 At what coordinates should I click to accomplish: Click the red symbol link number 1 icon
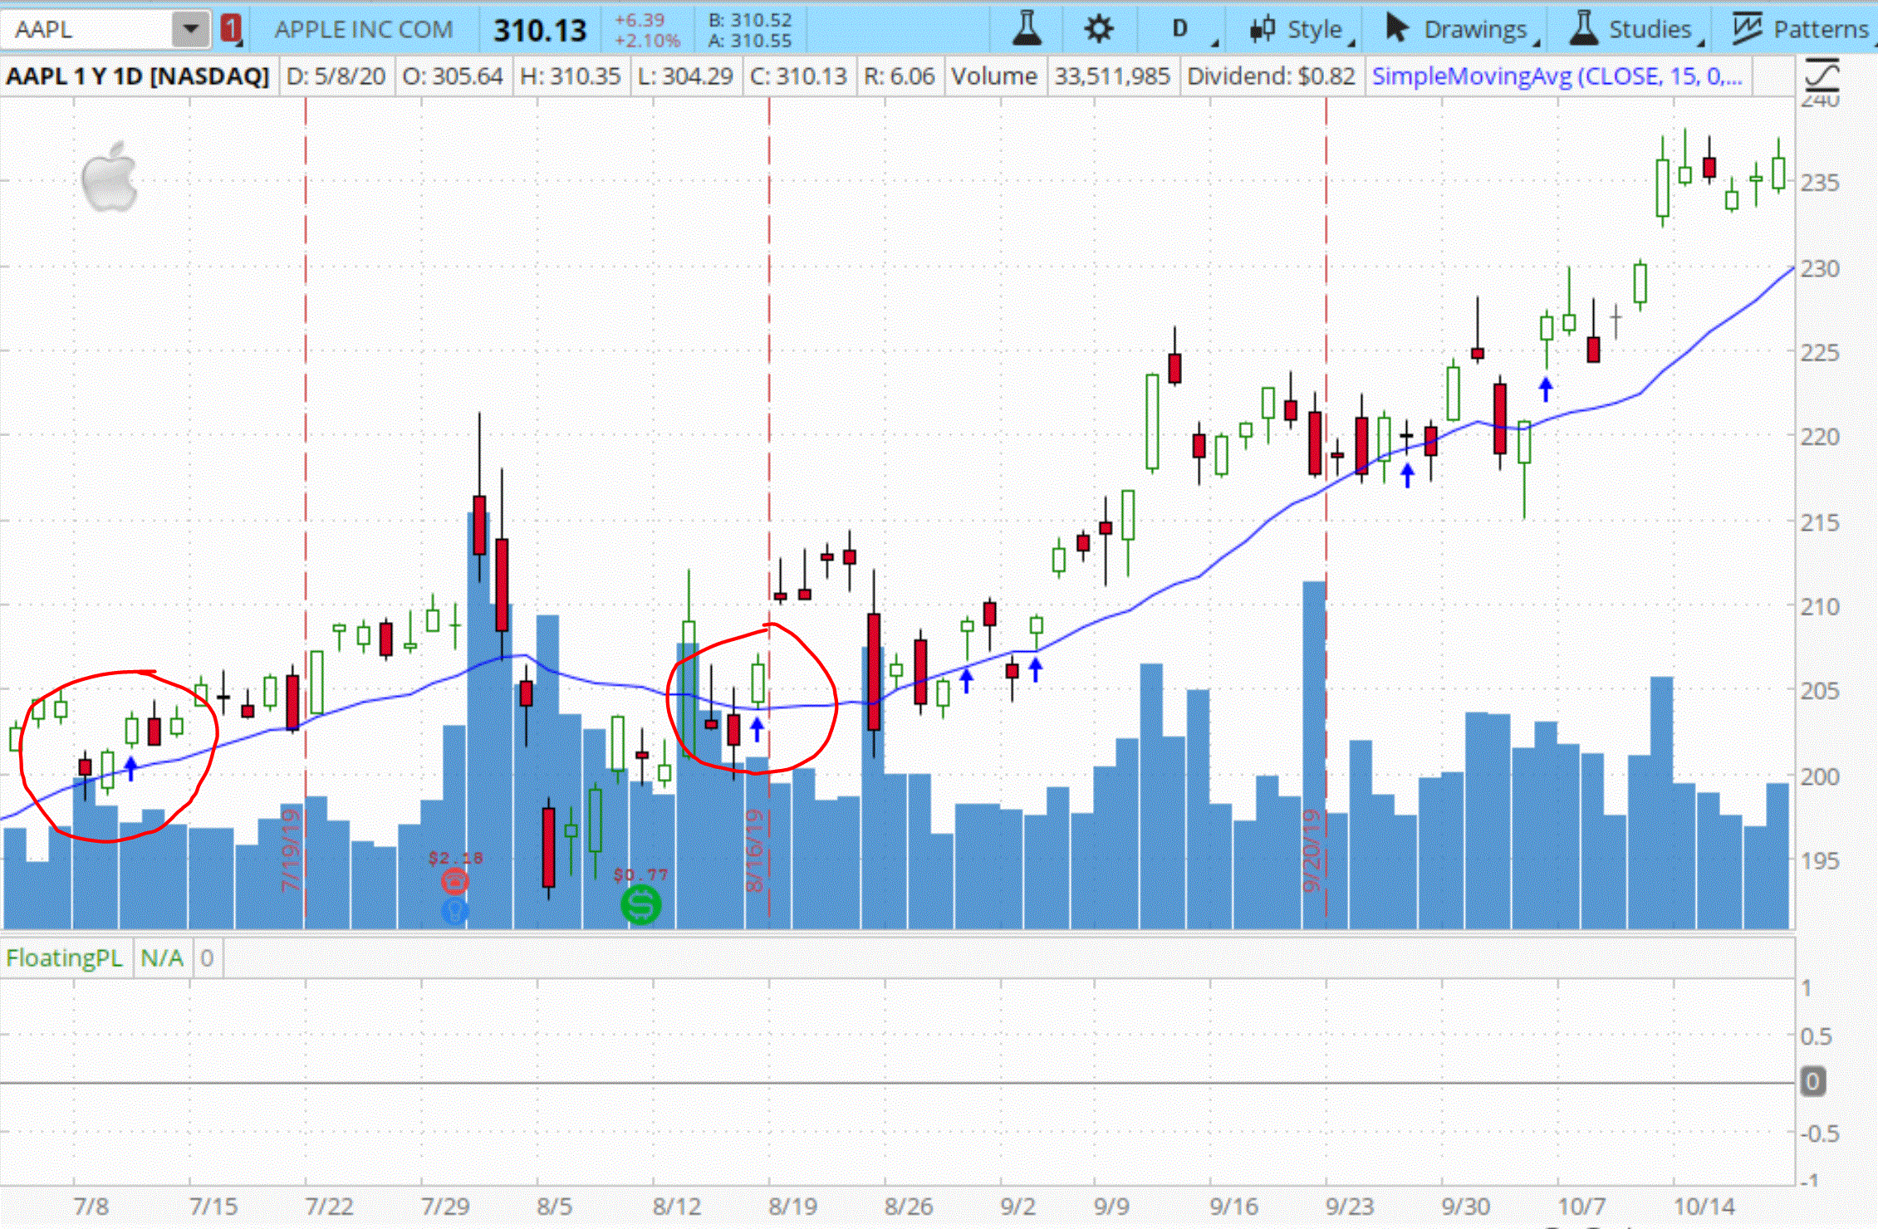tap(231, 30)
